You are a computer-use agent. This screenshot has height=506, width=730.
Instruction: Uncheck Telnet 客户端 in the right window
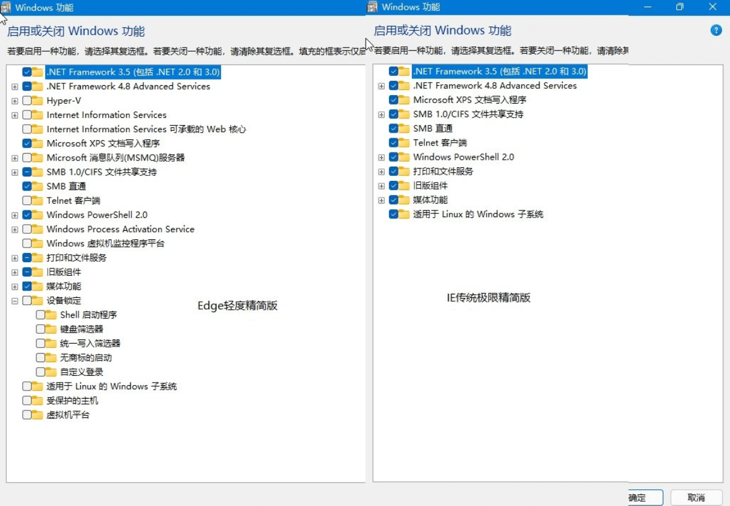[393, 143]
